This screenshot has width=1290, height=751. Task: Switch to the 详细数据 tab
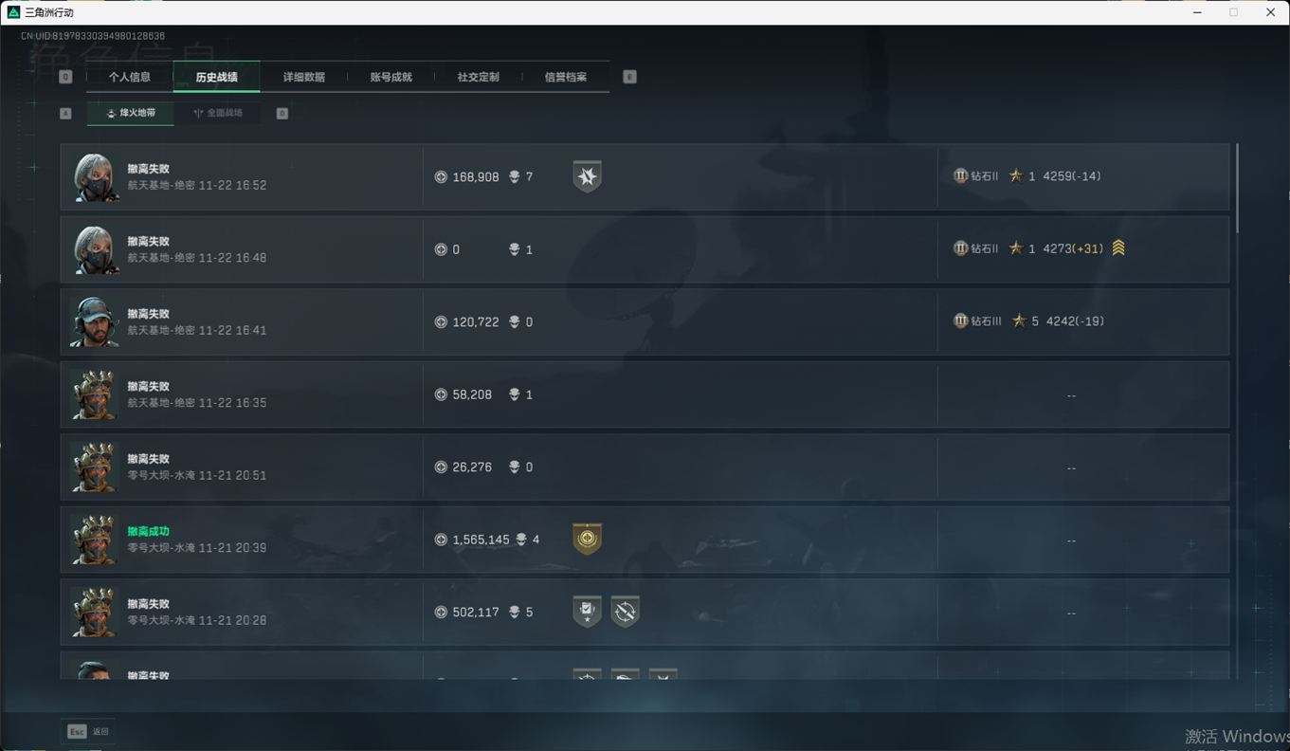click(303, 77)
